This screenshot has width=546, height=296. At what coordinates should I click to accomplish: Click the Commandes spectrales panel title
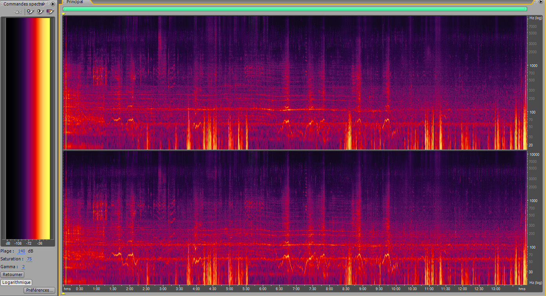point(24,3)
